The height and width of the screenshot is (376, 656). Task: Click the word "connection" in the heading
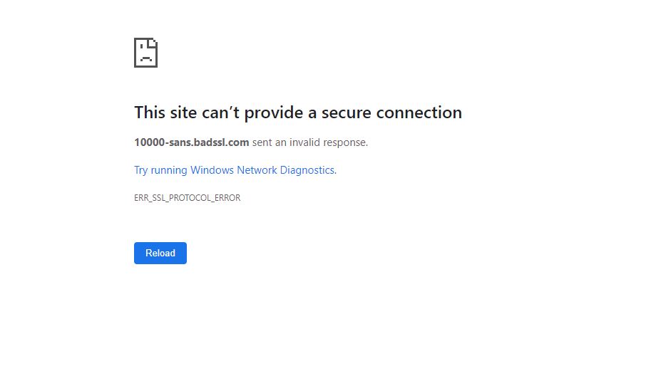coord(419,113)
